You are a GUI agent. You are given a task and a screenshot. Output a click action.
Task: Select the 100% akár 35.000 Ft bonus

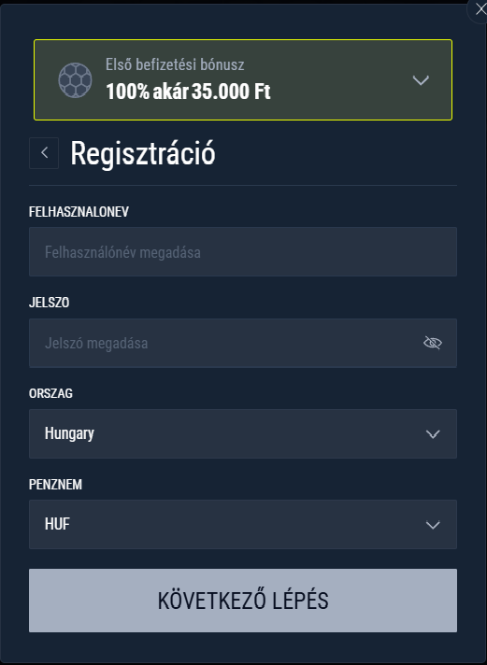188,92
